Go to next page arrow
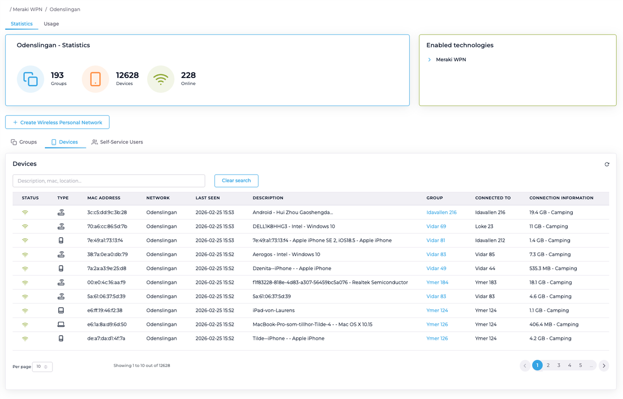The image size is (623, 399). [x=604, y=366]
